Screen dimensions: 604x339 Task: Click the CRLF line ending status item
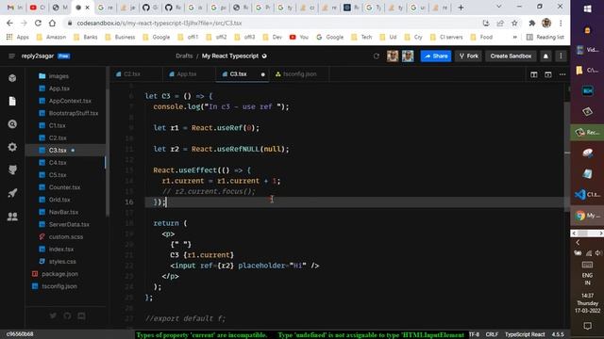coord(492,334)
